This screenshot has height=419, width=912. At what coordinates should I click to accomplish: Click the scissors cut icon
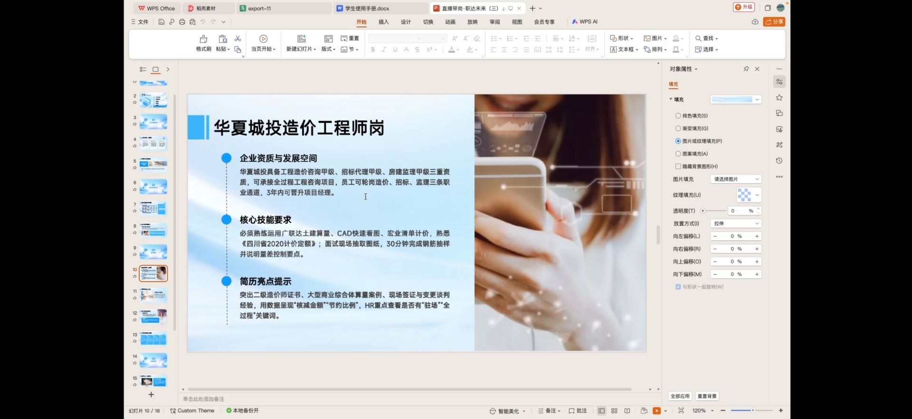click(x=238, y=38)
